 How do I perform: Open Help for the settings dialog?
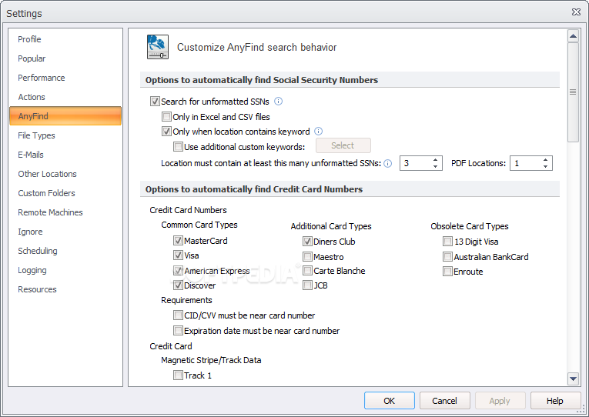click(555, 401)
